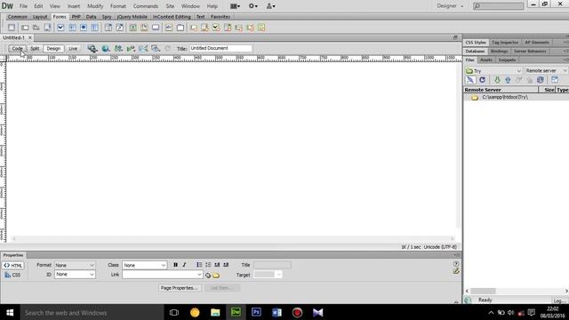Switch to Spry insert tab
The height and width of the screenshot is (320, 569).
click(107, 17)
